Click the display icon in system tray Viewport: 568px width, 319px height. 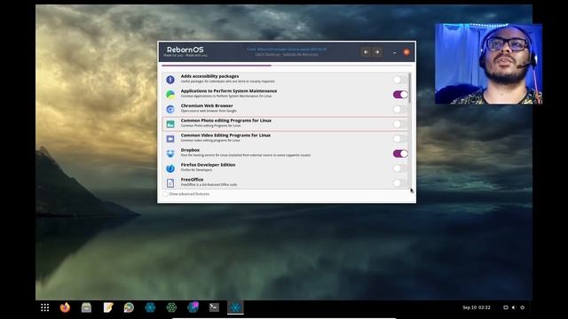coord(506,307)
